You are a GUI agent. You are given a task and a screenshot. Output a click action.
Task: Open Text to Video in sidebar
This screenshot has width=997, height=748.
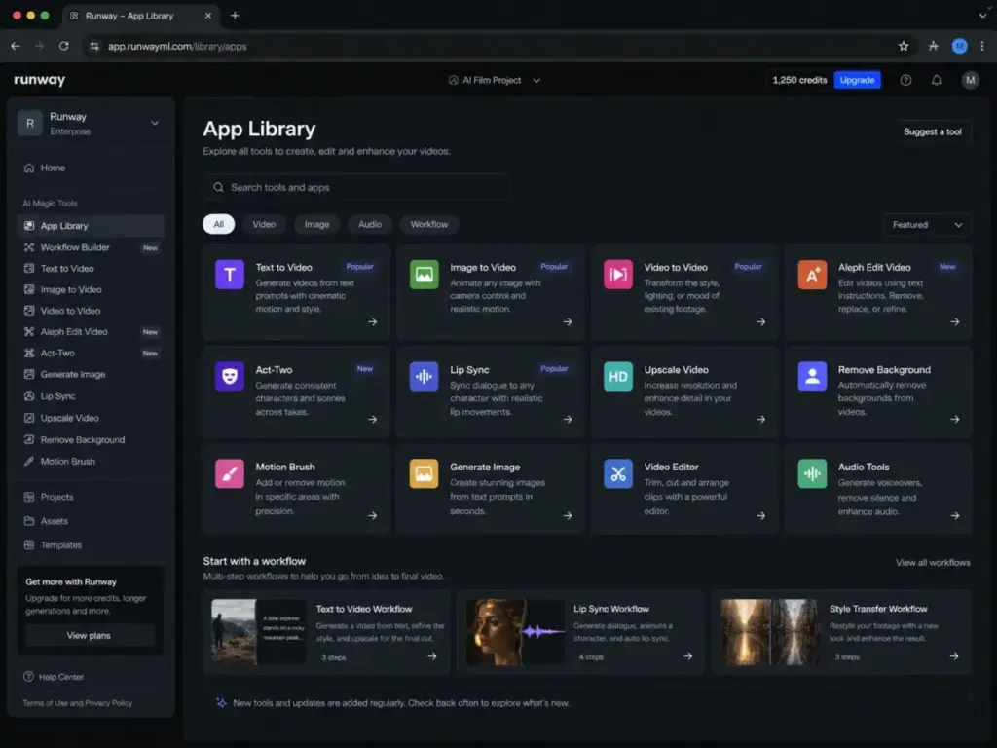coord(91,269)
